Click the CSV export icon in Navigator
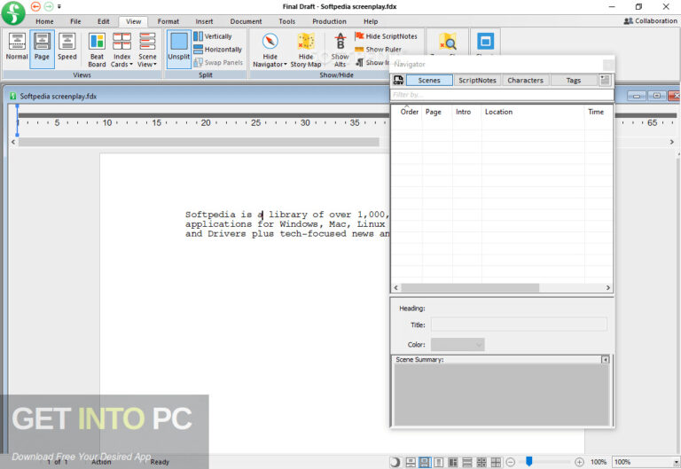Image resolution: width=681 pixels, height=469 pixels. click(x=398, y=81)
